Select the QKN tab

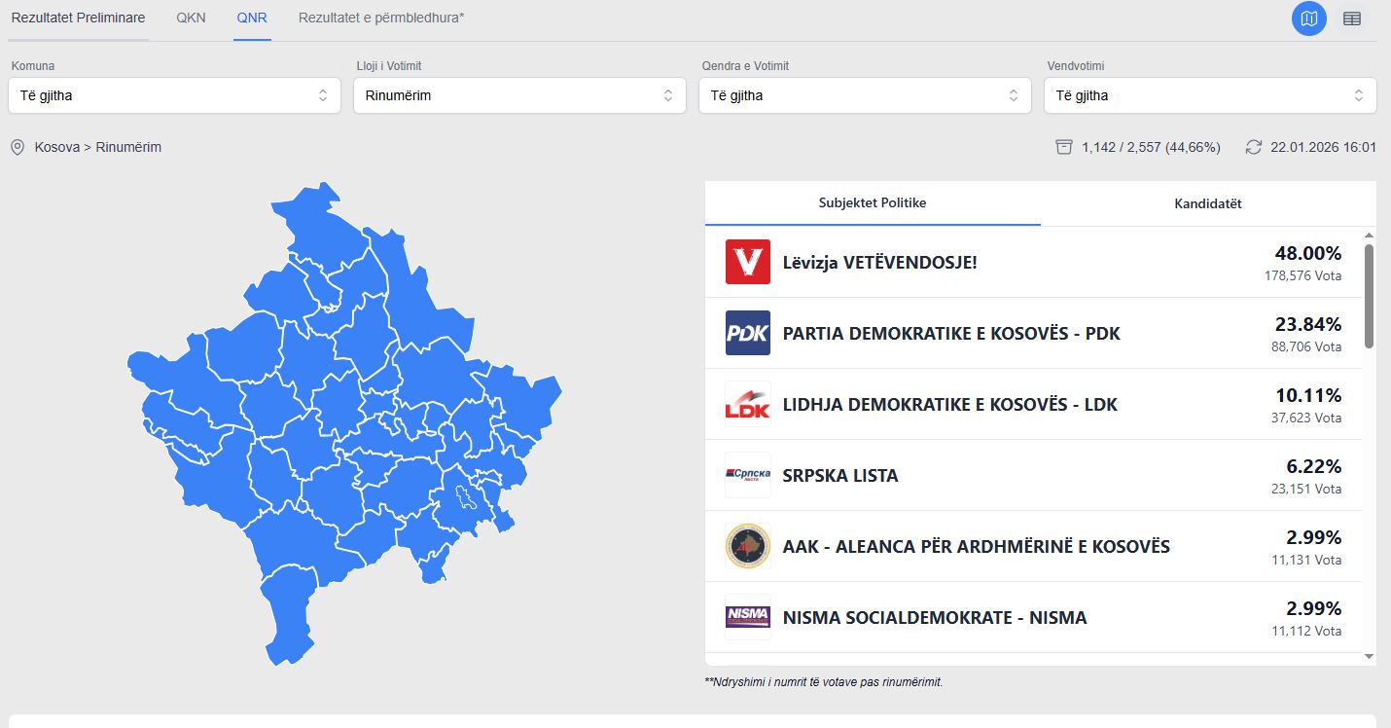pyautogui.click(x=191, y=18)
